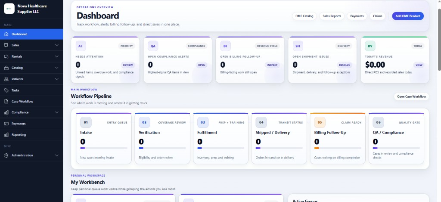
Task: Expand the Compliance menu chevron
Action: tap(57, 112)
